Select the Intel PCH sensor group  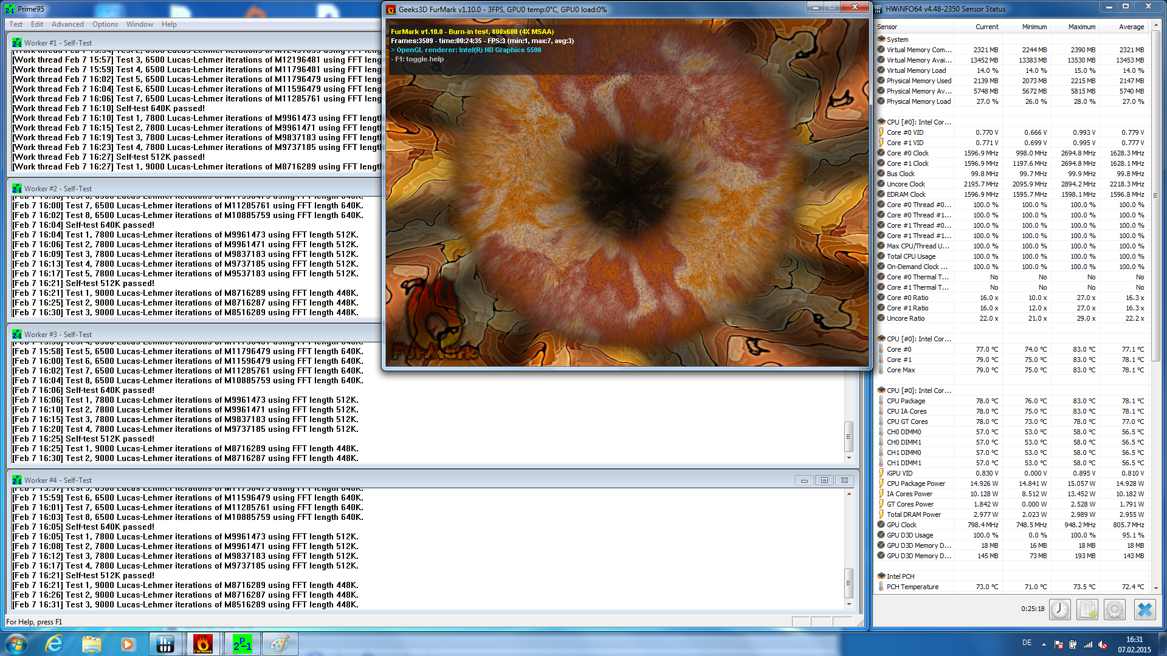coord(900,576)
